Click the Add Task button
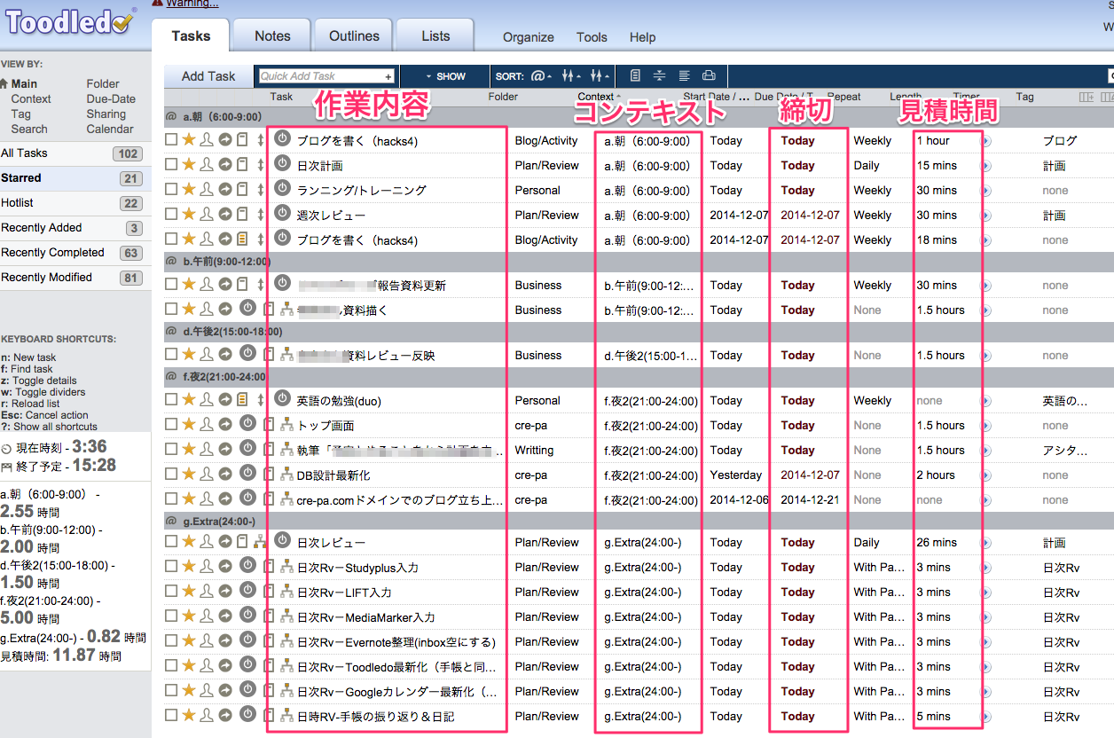The image size is (1114, 738). 208,76
